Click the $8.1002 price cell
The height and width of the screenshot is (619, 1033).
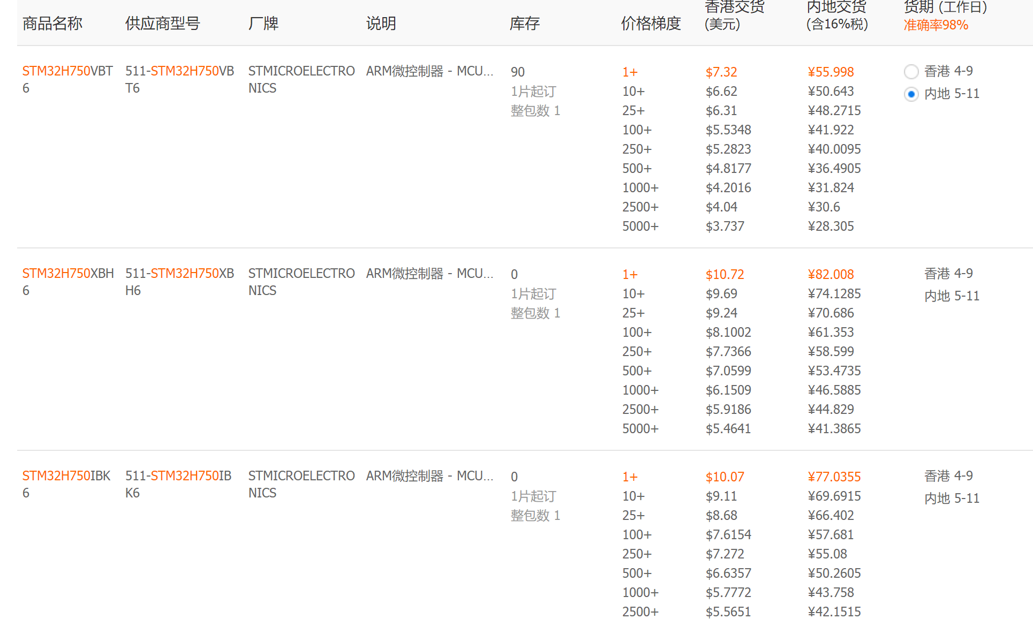[x=728, y=332]
